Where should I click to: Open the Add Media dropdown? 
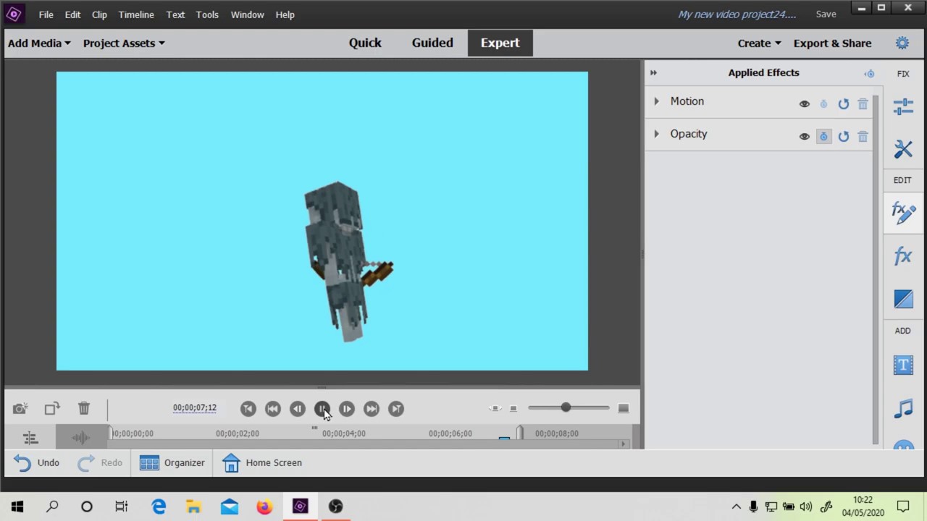click(39, 43)
